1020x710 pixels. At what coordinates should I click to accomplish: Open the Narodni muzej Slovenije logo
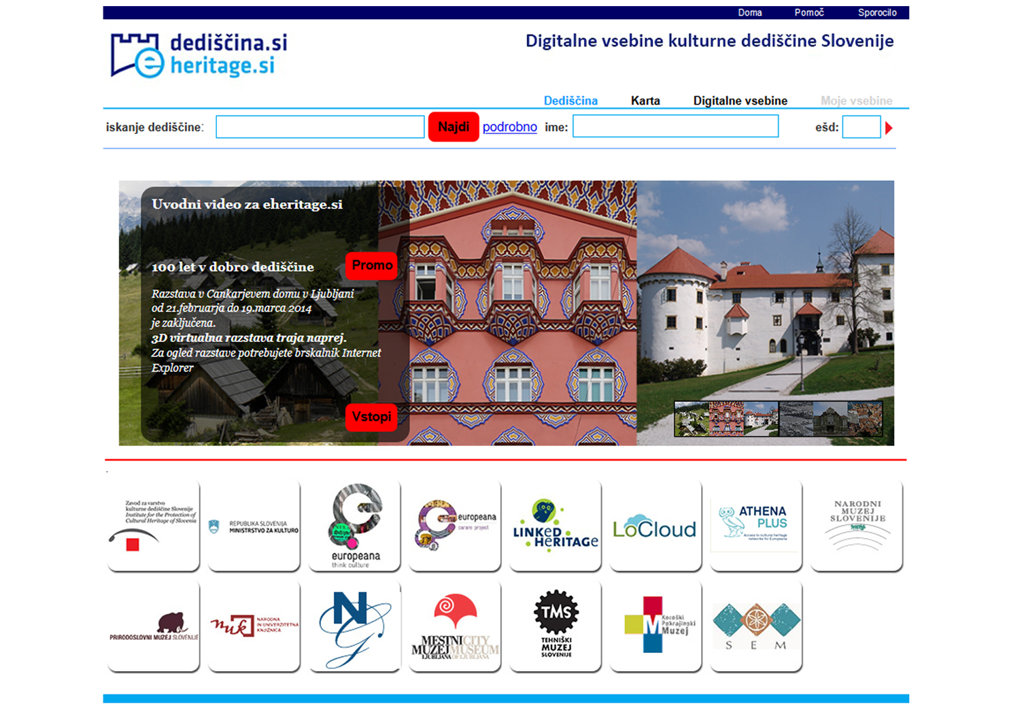(x=857, y=526)
